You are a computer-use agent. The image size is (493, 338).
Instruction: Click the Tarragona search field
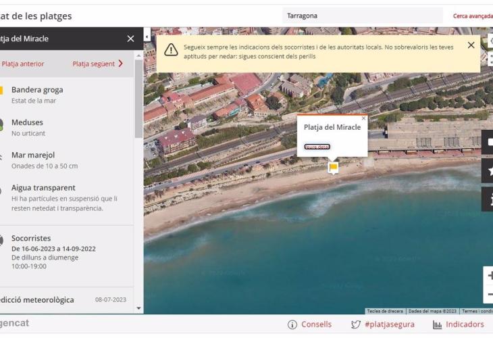[x=362, y=16]
